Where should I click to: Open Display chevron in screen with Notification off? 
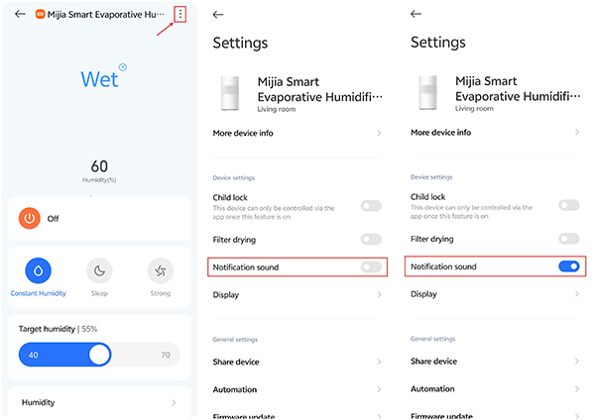tap(379, 294)
